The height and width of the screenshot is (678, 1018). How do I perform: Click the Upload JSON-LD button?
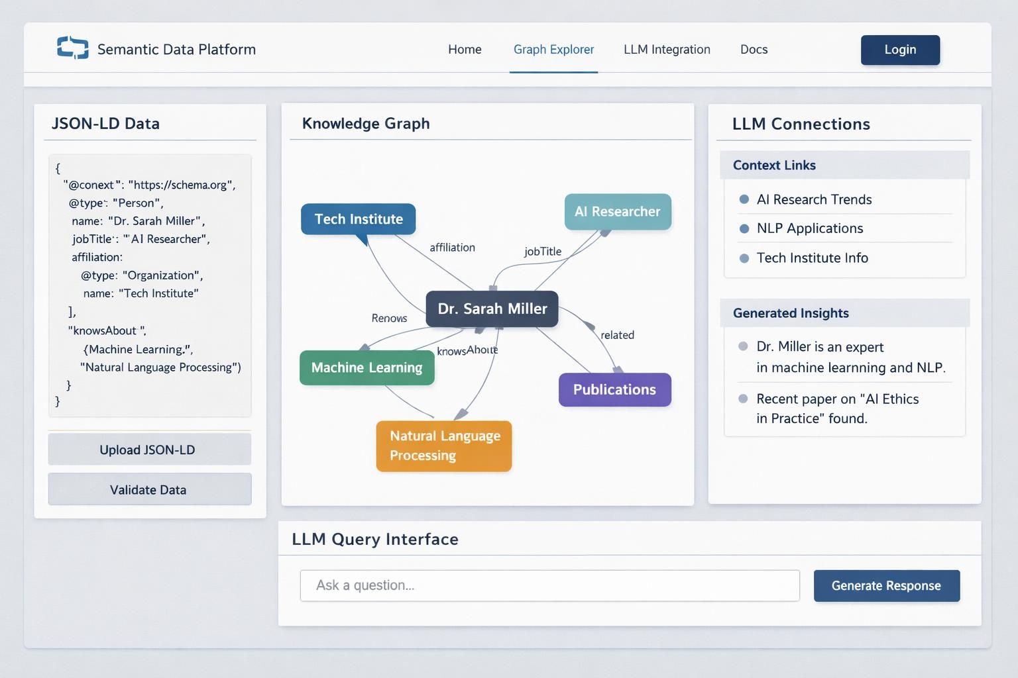(x=149, y=450)
